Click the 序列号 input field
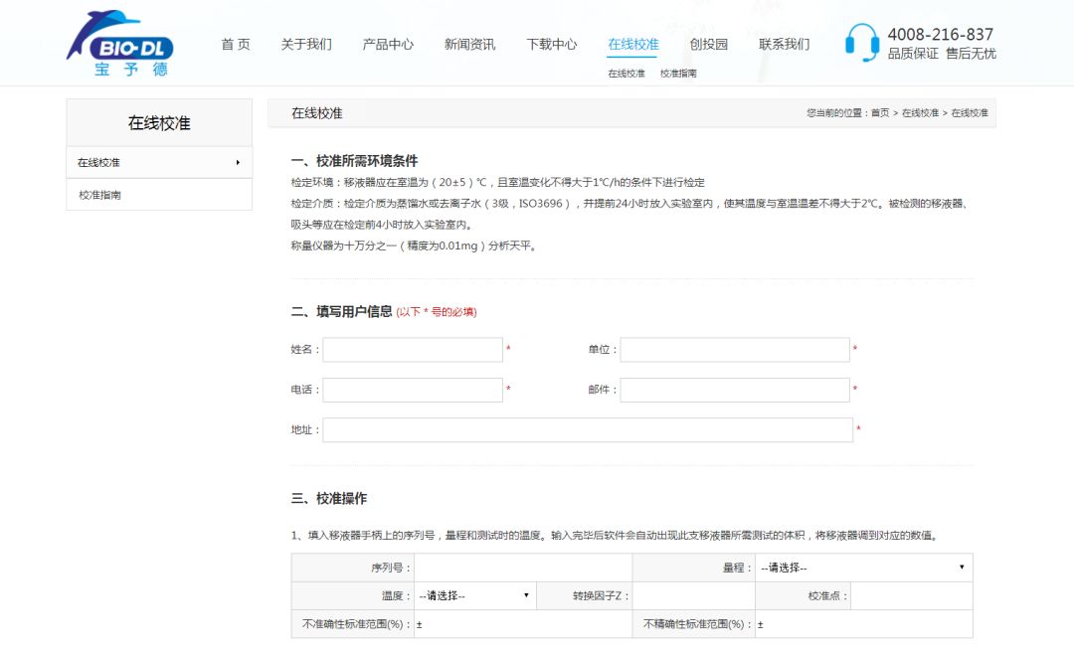The height and width of the screenshot is (656, 1074). pos(523,568)
